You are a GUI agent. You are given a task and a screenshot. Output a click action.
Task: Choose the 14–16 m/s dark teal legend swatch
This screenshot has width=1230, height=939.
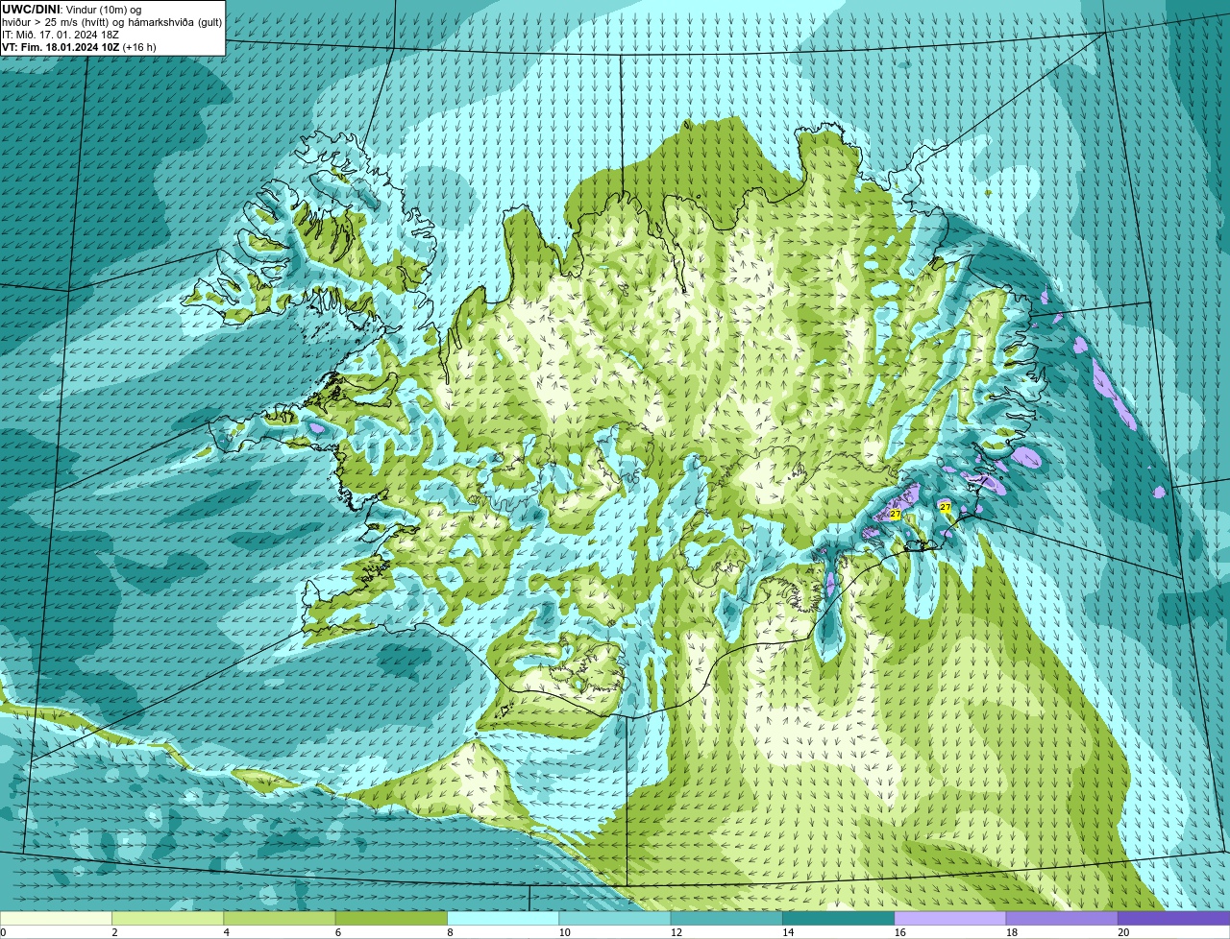click(x=838, y=918)
